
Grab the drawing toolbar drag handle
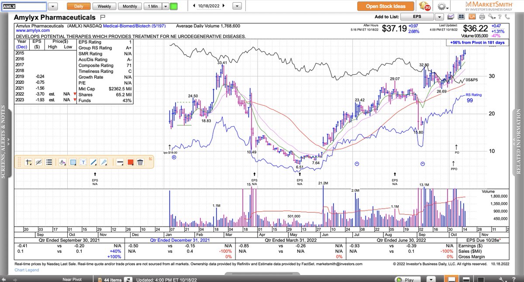(18, 162)
